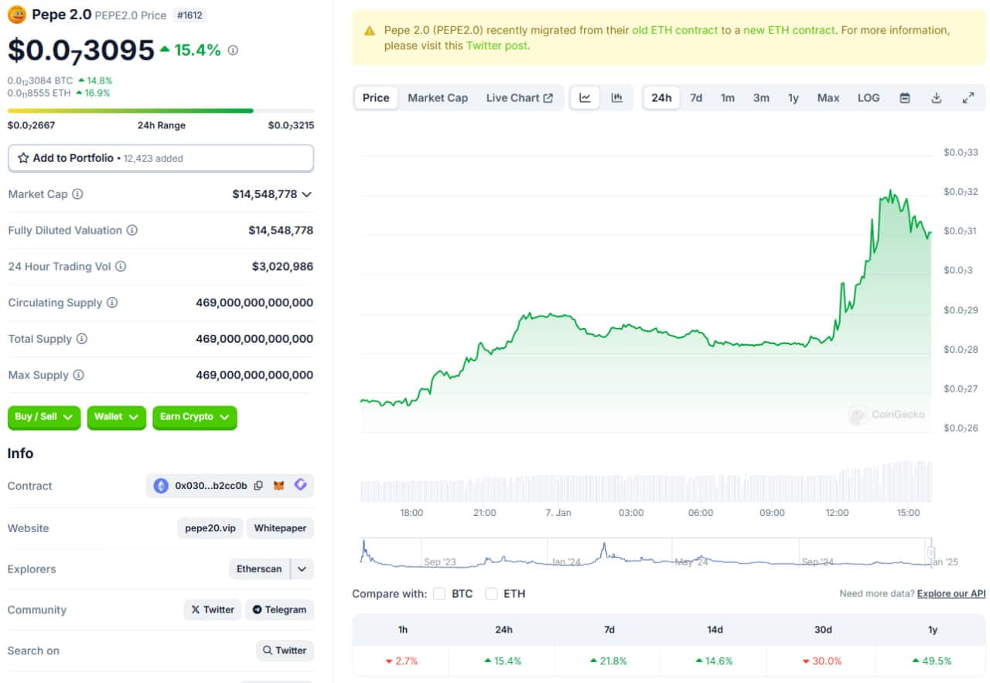Enable the BTC compare checkbox
This screenshot has width=990, height=683.
439,593
